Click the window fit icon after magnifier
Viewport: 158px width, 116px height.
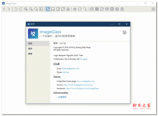[x=41, y=9]
